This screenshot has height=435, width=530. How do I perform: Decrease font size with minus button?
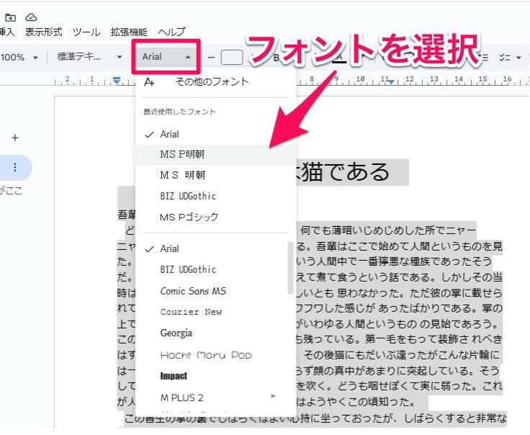[x=211, y=57]
